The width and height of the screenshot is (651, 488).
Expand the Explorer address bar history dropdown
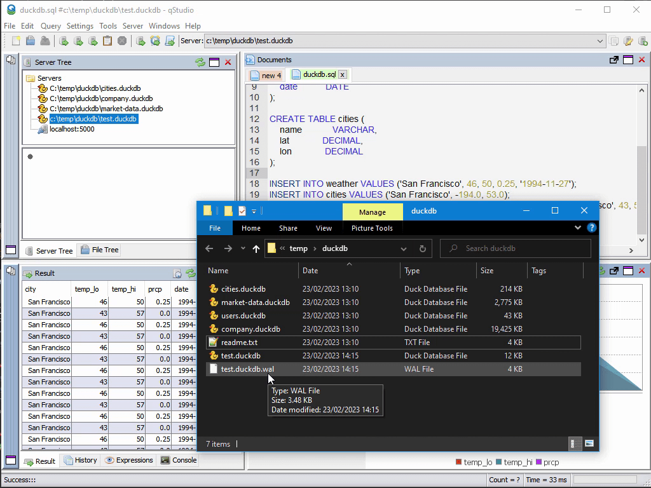pos(404,248)
